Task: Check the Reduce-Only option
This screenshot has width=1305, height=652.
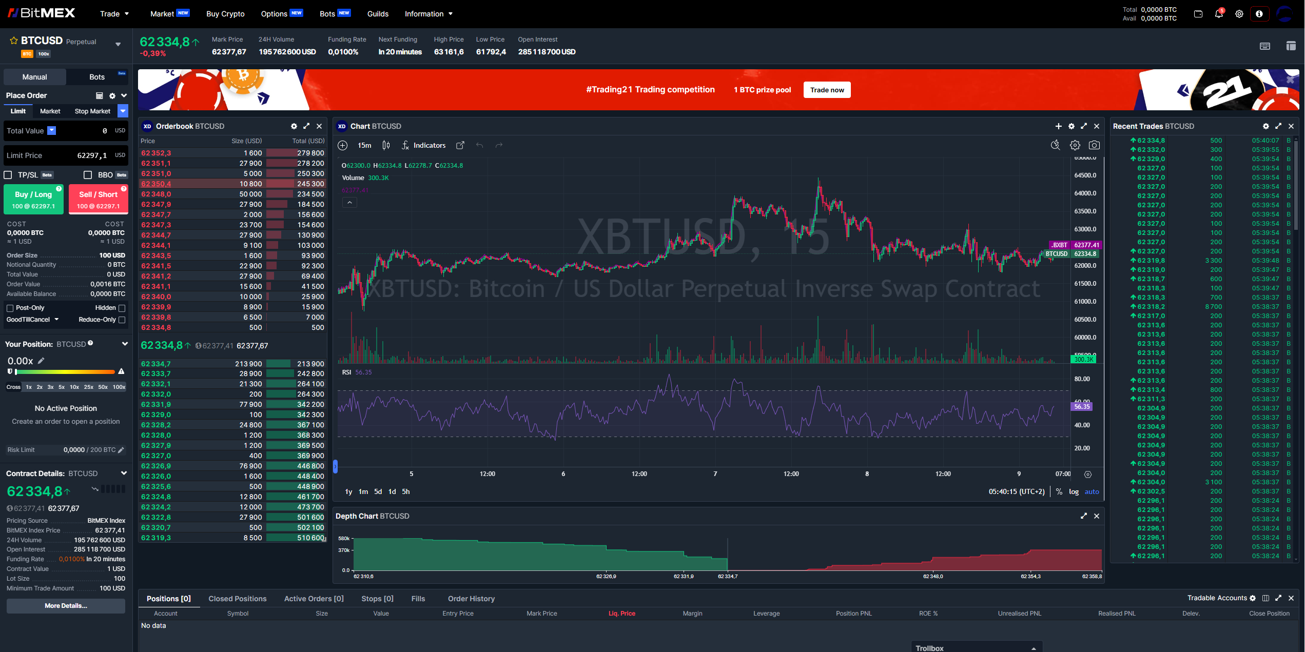Action: pyautogui.click(x=122, y=320)
